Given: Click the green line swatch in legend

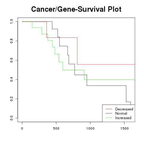Looking at the screenshot, I should (x=109, y=118).
